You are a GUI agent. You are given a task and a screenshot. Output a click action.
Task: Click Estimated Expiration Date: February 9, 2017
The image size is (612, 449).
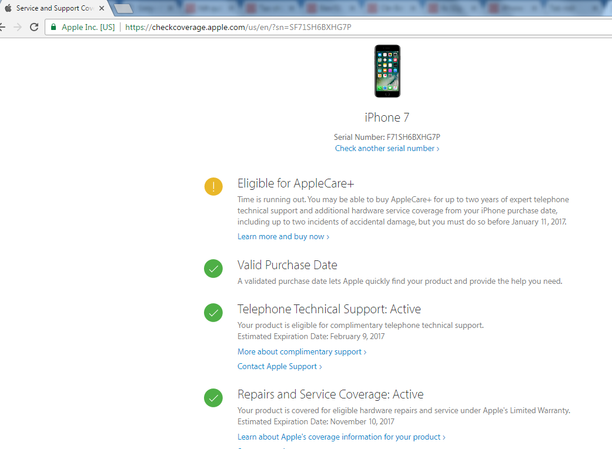click(x=310, y=336)
